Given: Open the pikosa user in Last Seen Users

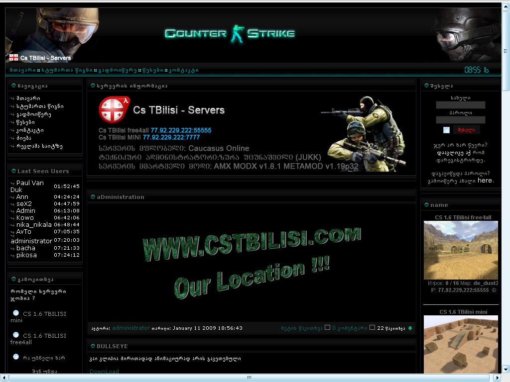Looking at the screenshot, I should [x=26, y=255].
